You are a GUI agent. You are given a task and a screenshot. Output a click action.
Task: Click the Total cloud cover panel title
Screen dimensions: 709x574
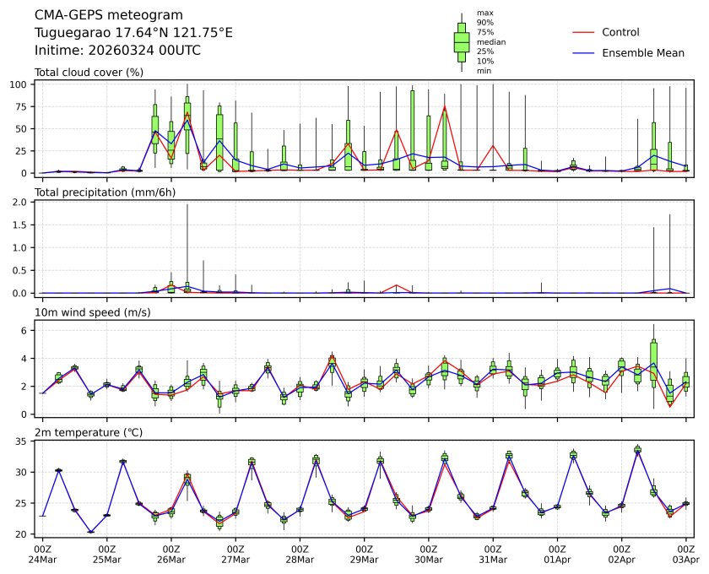[89, 73]
